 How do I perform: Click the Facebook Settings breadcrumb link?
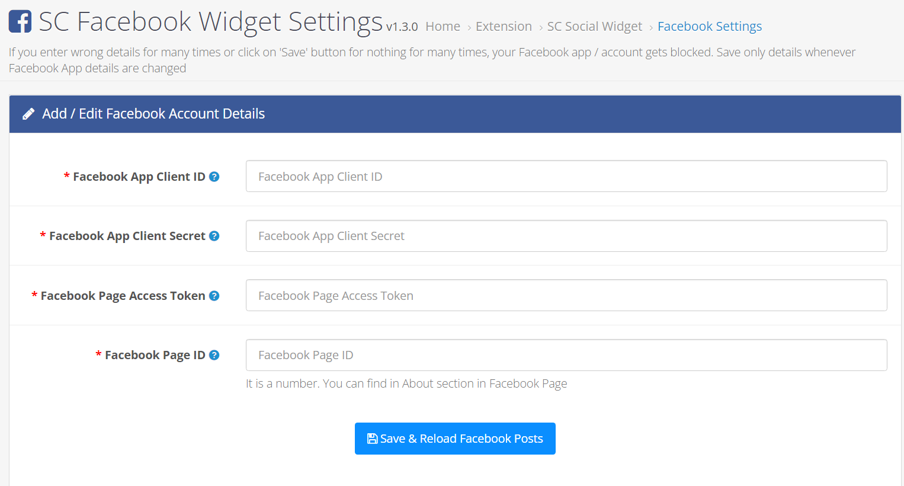[x=709, y=27]
